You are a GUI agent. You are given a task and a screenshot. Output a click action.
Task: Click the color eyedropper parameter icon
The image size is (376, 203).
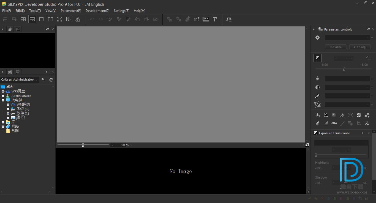(x=317, y=96)
